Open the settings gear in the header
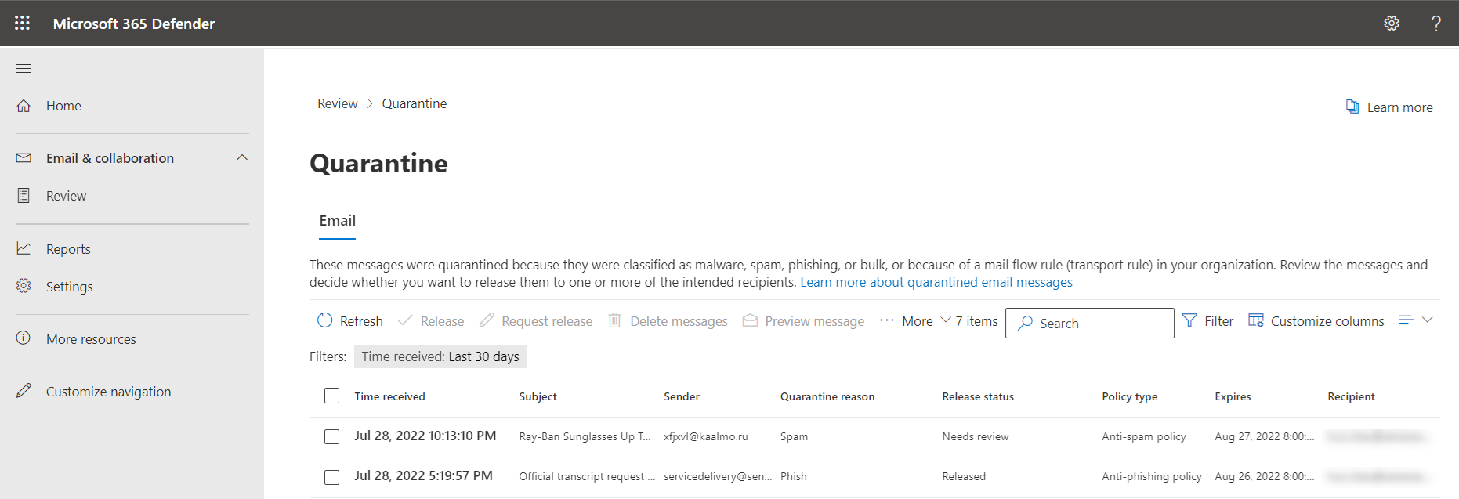Image resolution: width=1459 pixels, height=499 pixels. tap(1392, 24)
